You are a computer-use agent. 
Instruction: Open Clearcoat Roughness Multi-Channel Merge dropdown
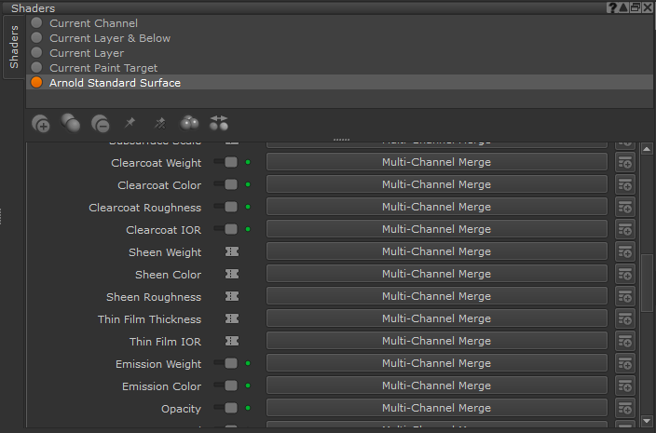(x=436, y=207)
